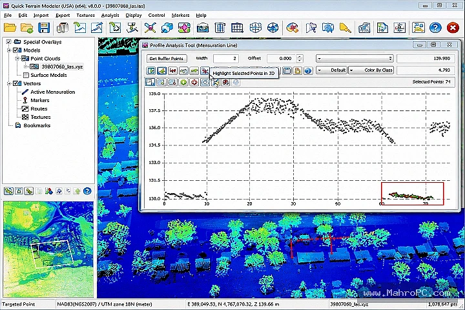
Task: Open Help via blue question mark toolbar icon
Action: click(435, 28)
